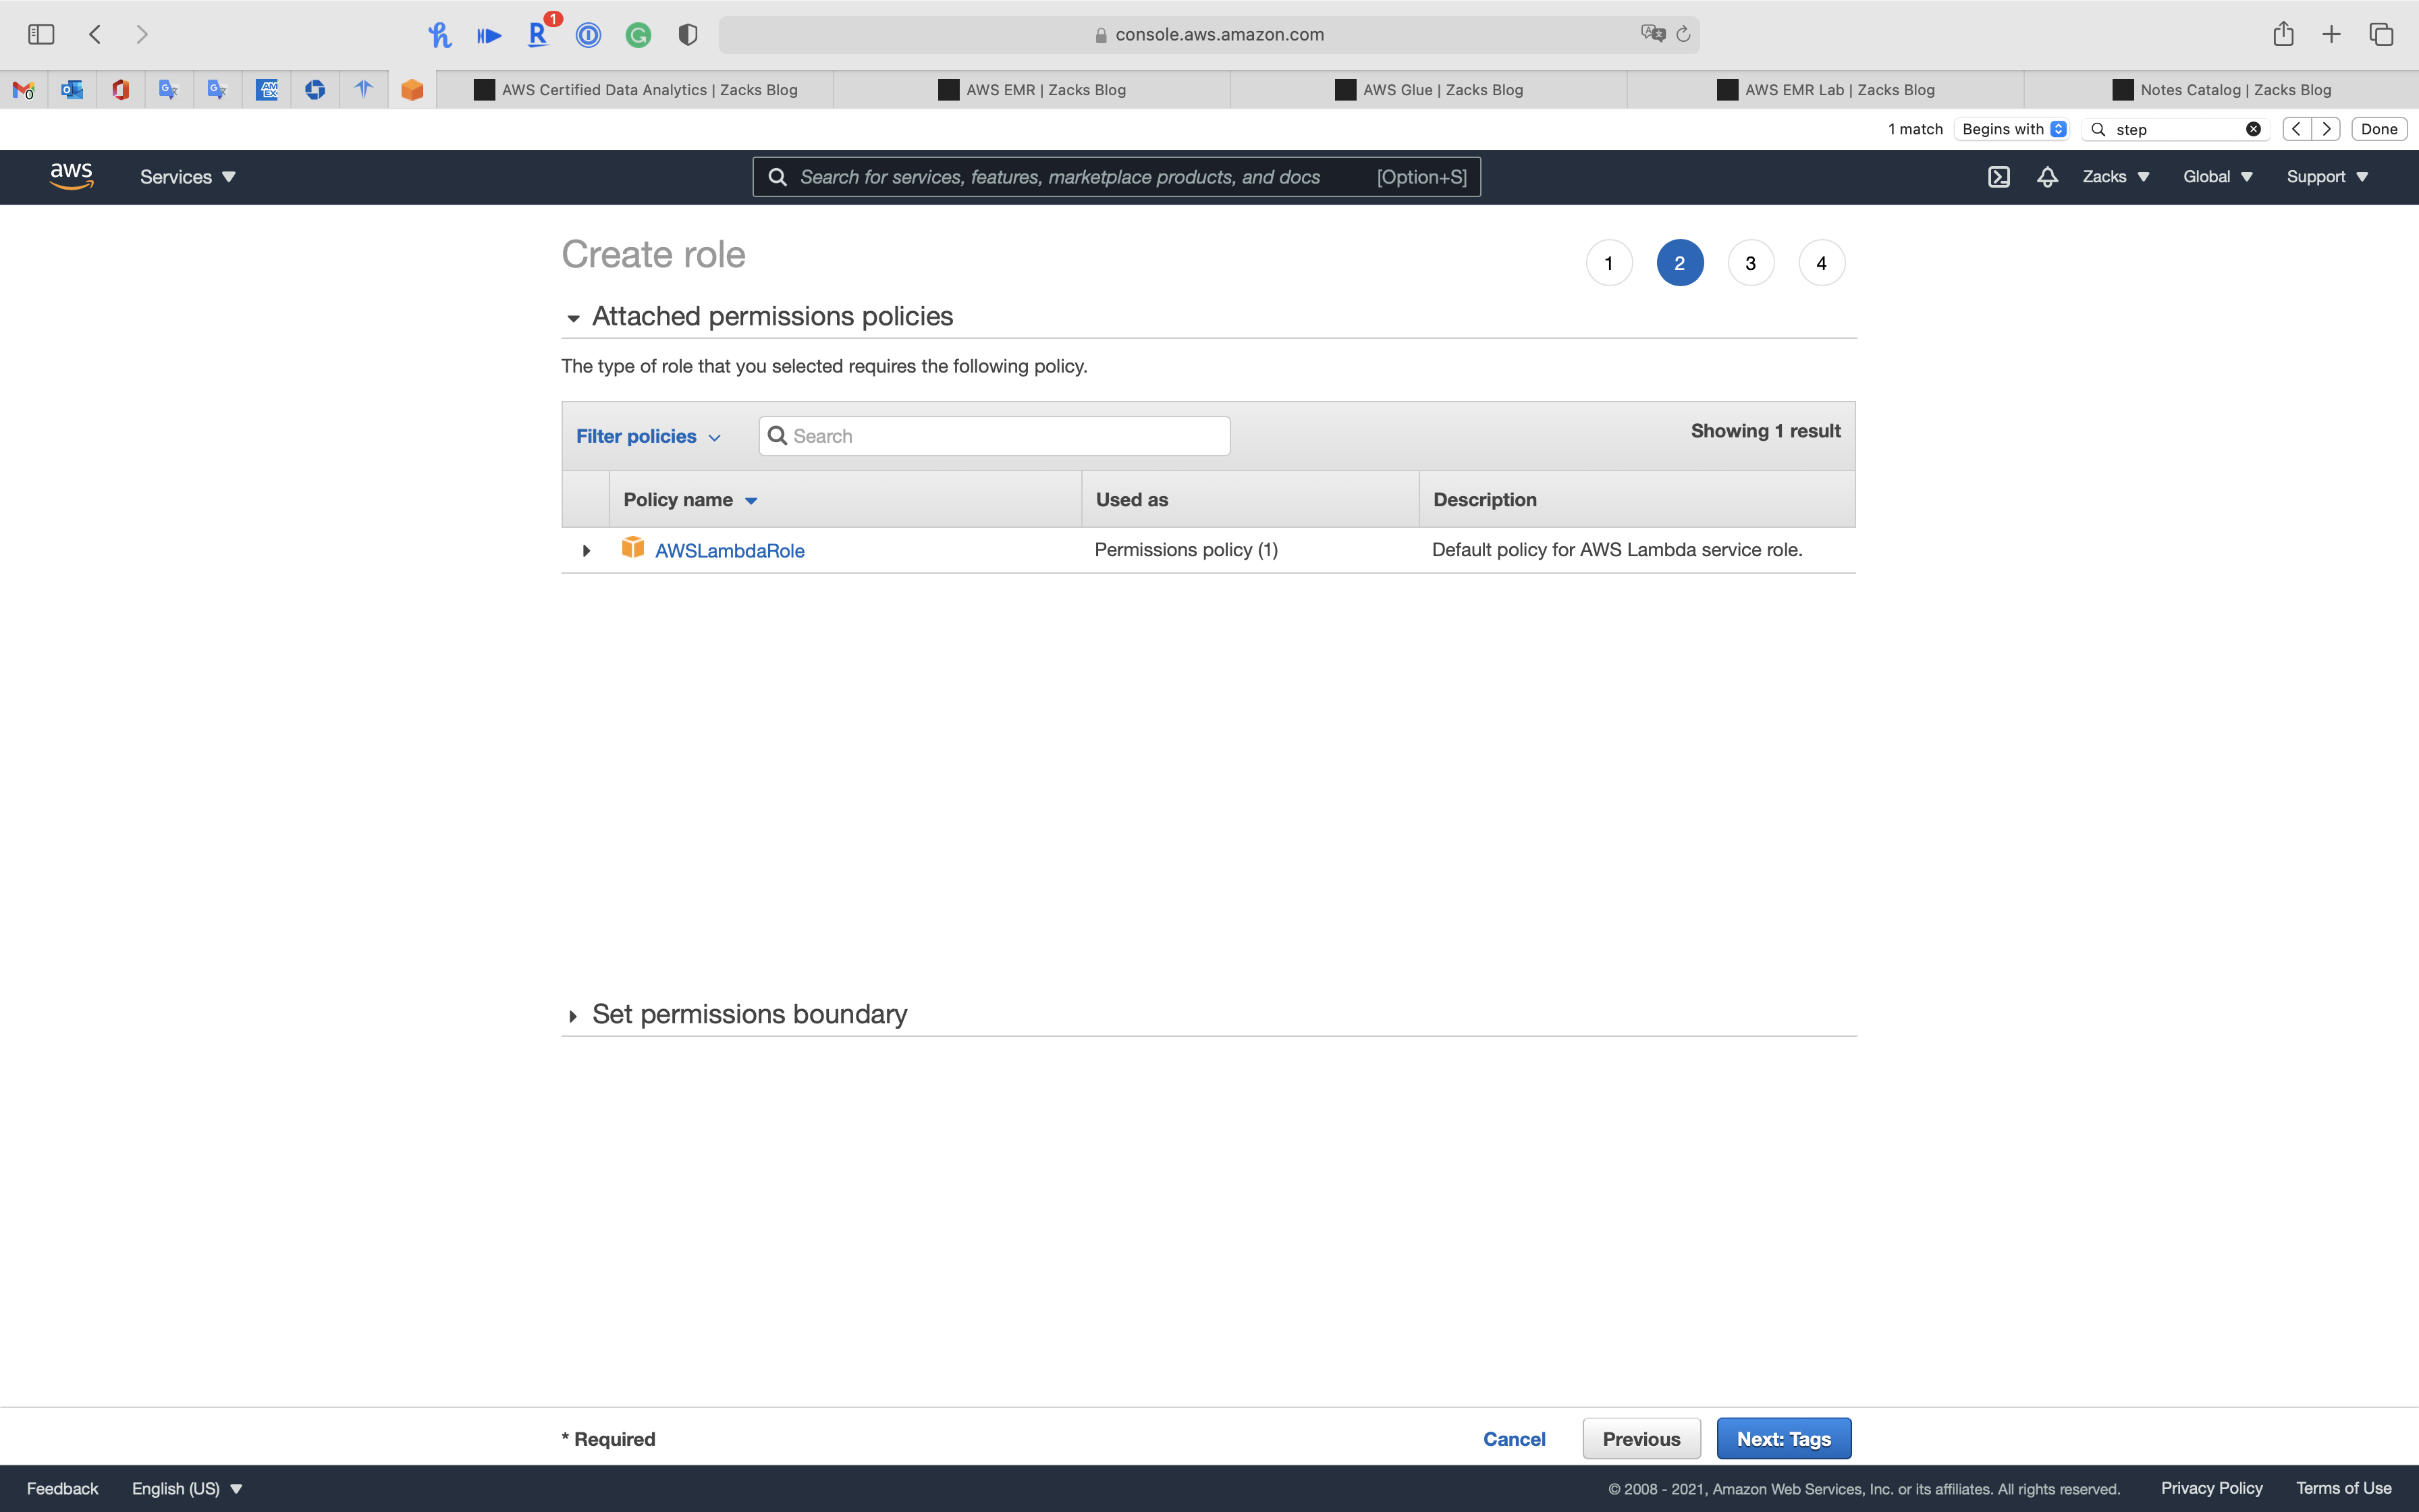Open the Begins with find option

(x=2012, y=129)
